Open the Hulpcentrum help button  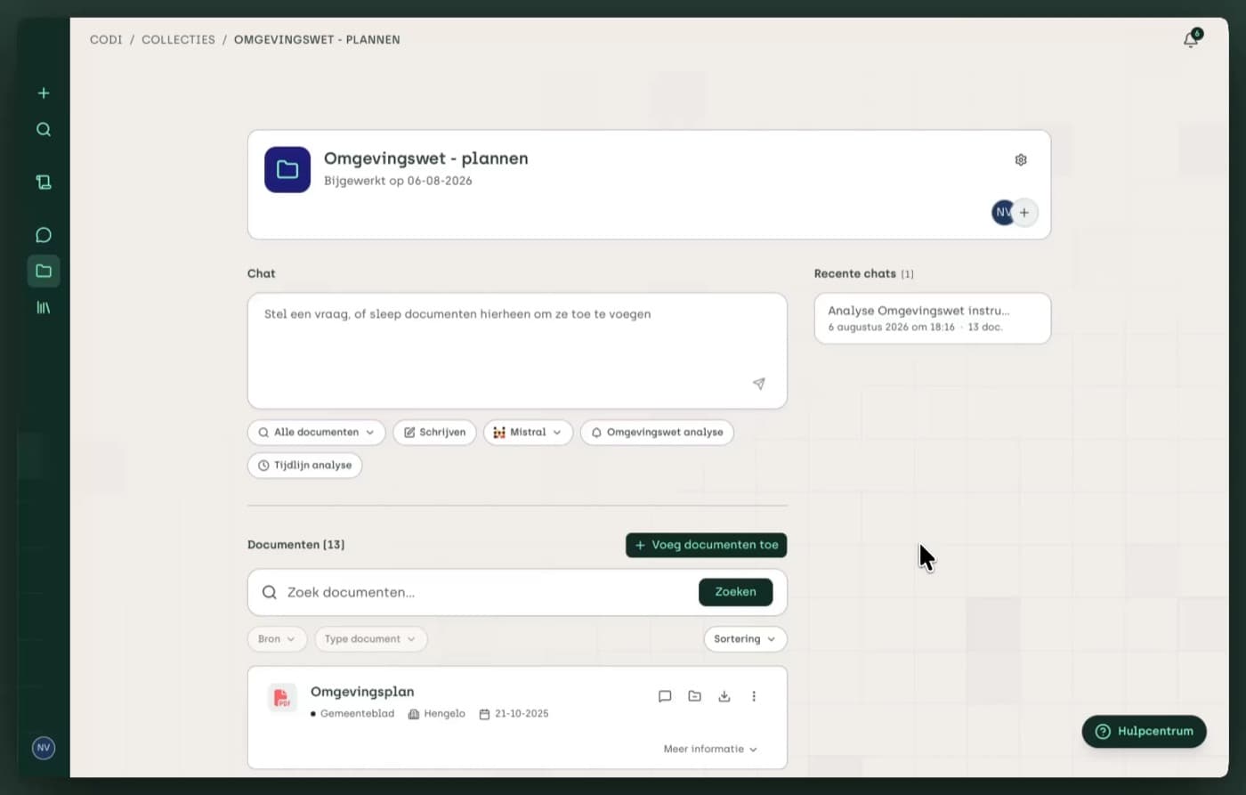(1144, 732)
